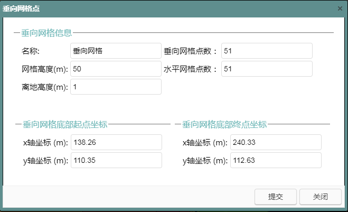Focus end point y轴坐标 field showing 112.63
Screen dimensions: 348x212
276,160
